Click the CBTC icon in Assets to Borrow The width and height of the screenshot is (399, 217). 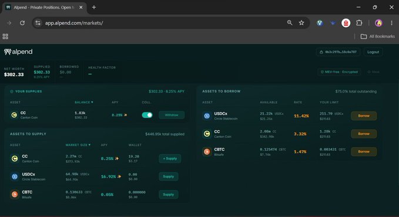[207, 152]
